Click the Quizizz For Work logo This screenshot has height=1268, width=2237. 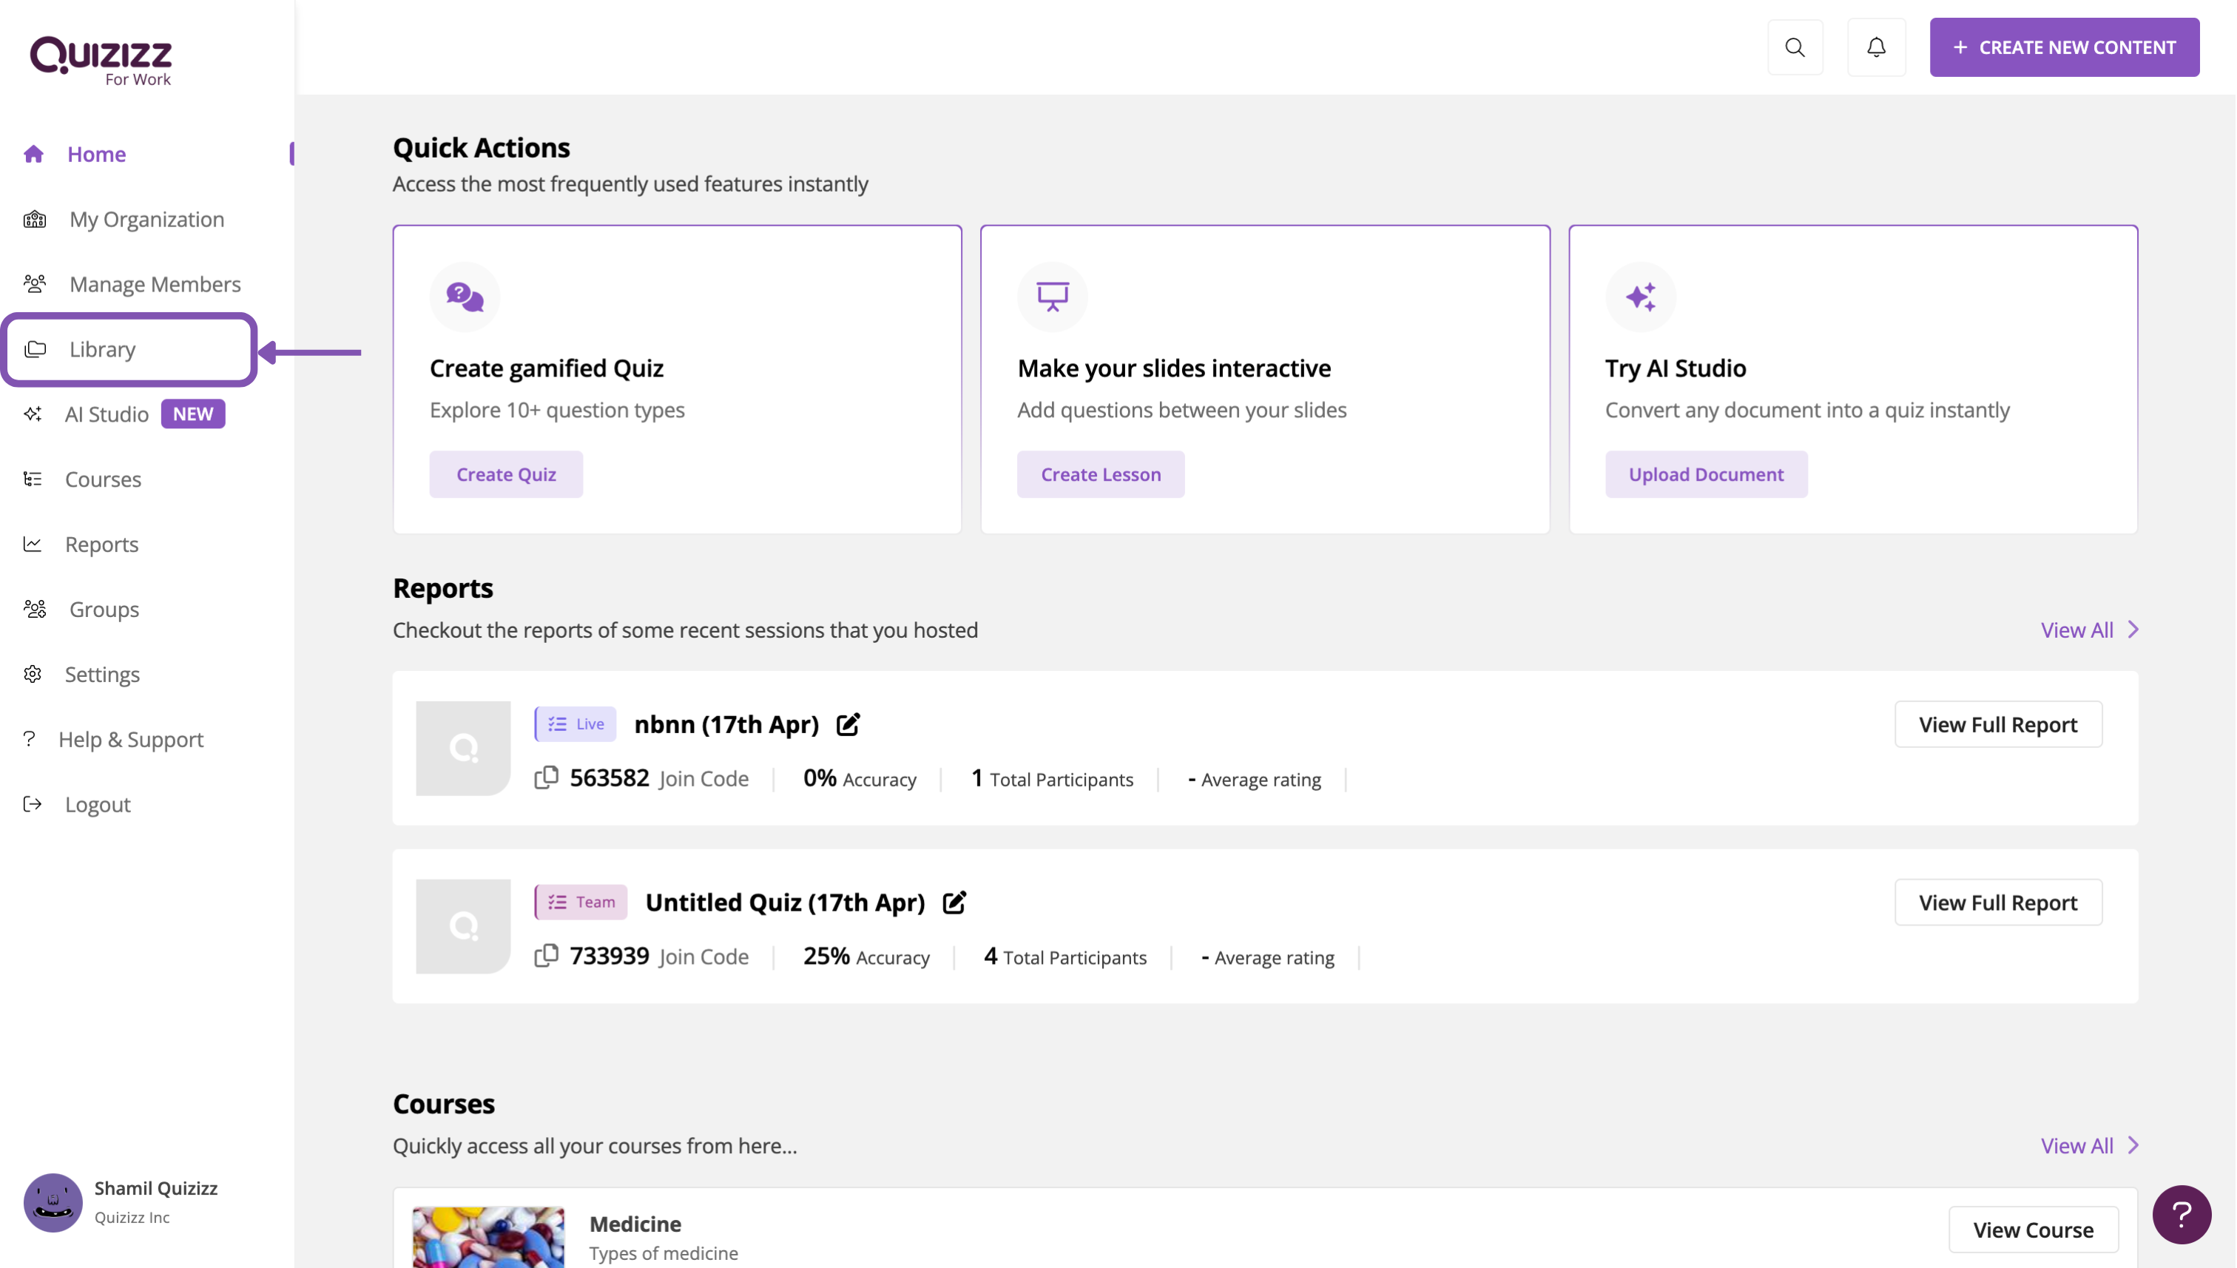coord(101,60)
